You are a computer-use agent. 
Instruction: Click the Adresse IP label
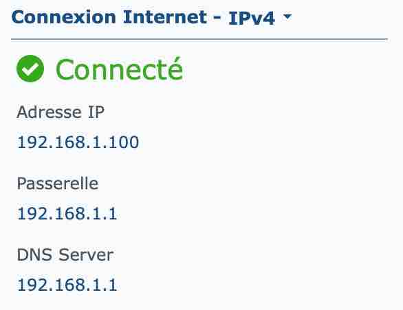tap(61, 112)
